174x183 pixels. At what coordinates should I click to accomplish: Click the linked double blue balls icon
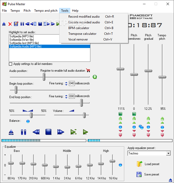point(141,127)
